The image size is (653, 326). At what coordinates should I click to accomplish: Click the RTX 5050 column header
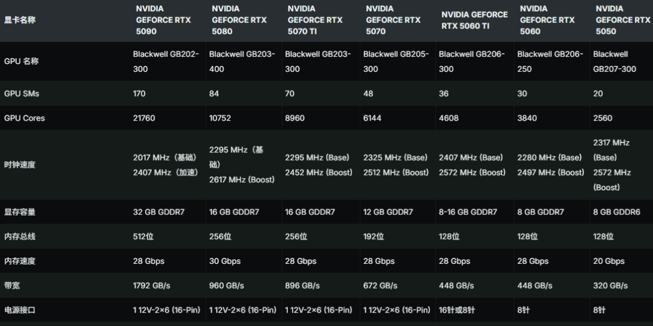click(x=623, y=20)
